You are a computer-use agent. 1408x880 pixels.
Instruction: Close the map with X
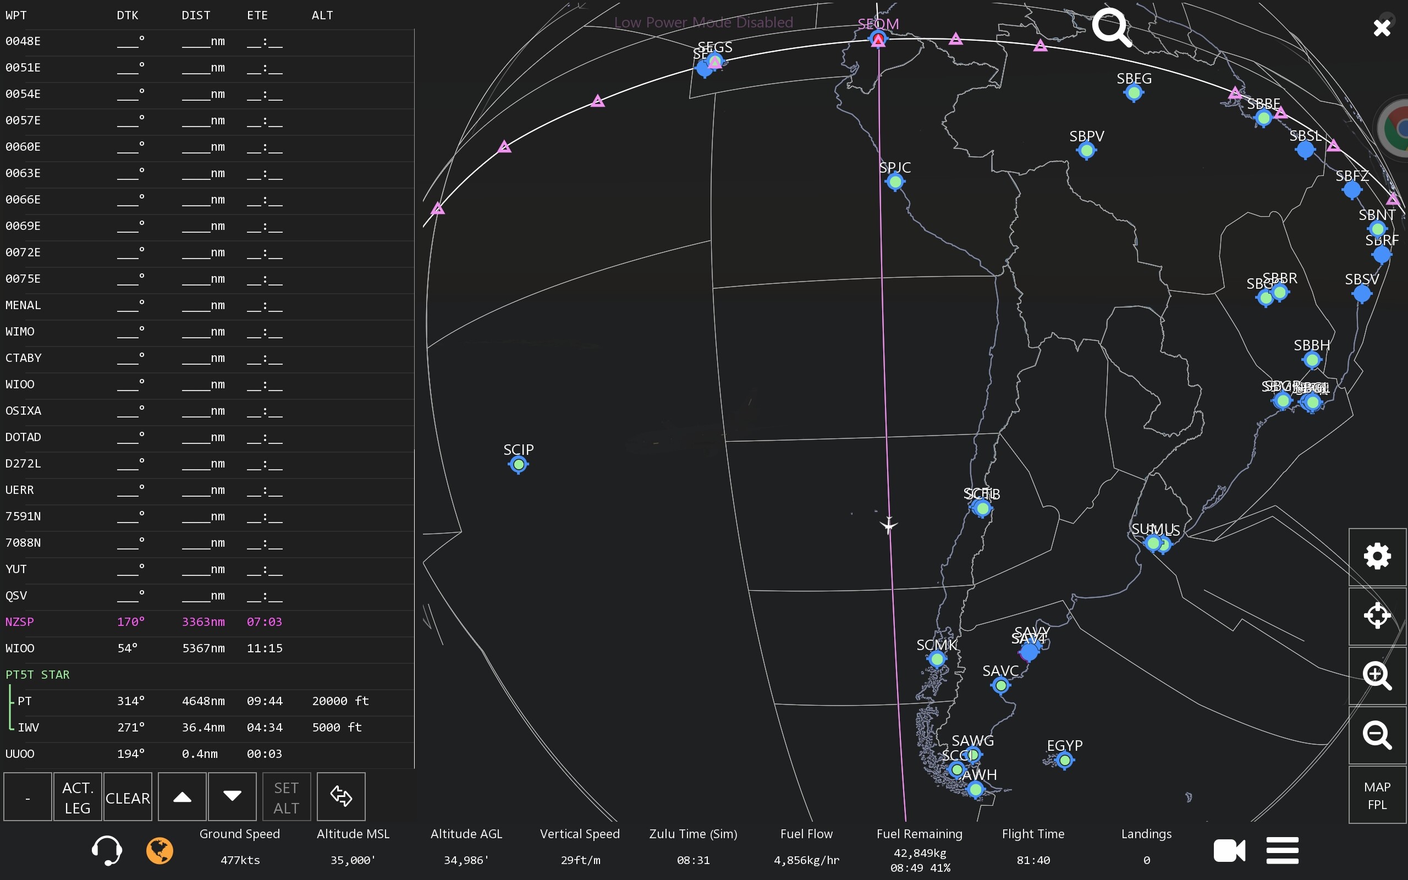[x=1381, y=28]
